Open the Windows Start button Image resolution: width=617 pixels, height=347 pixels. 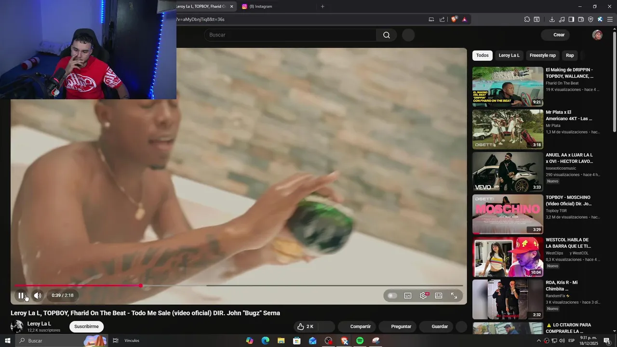point(7,341)
